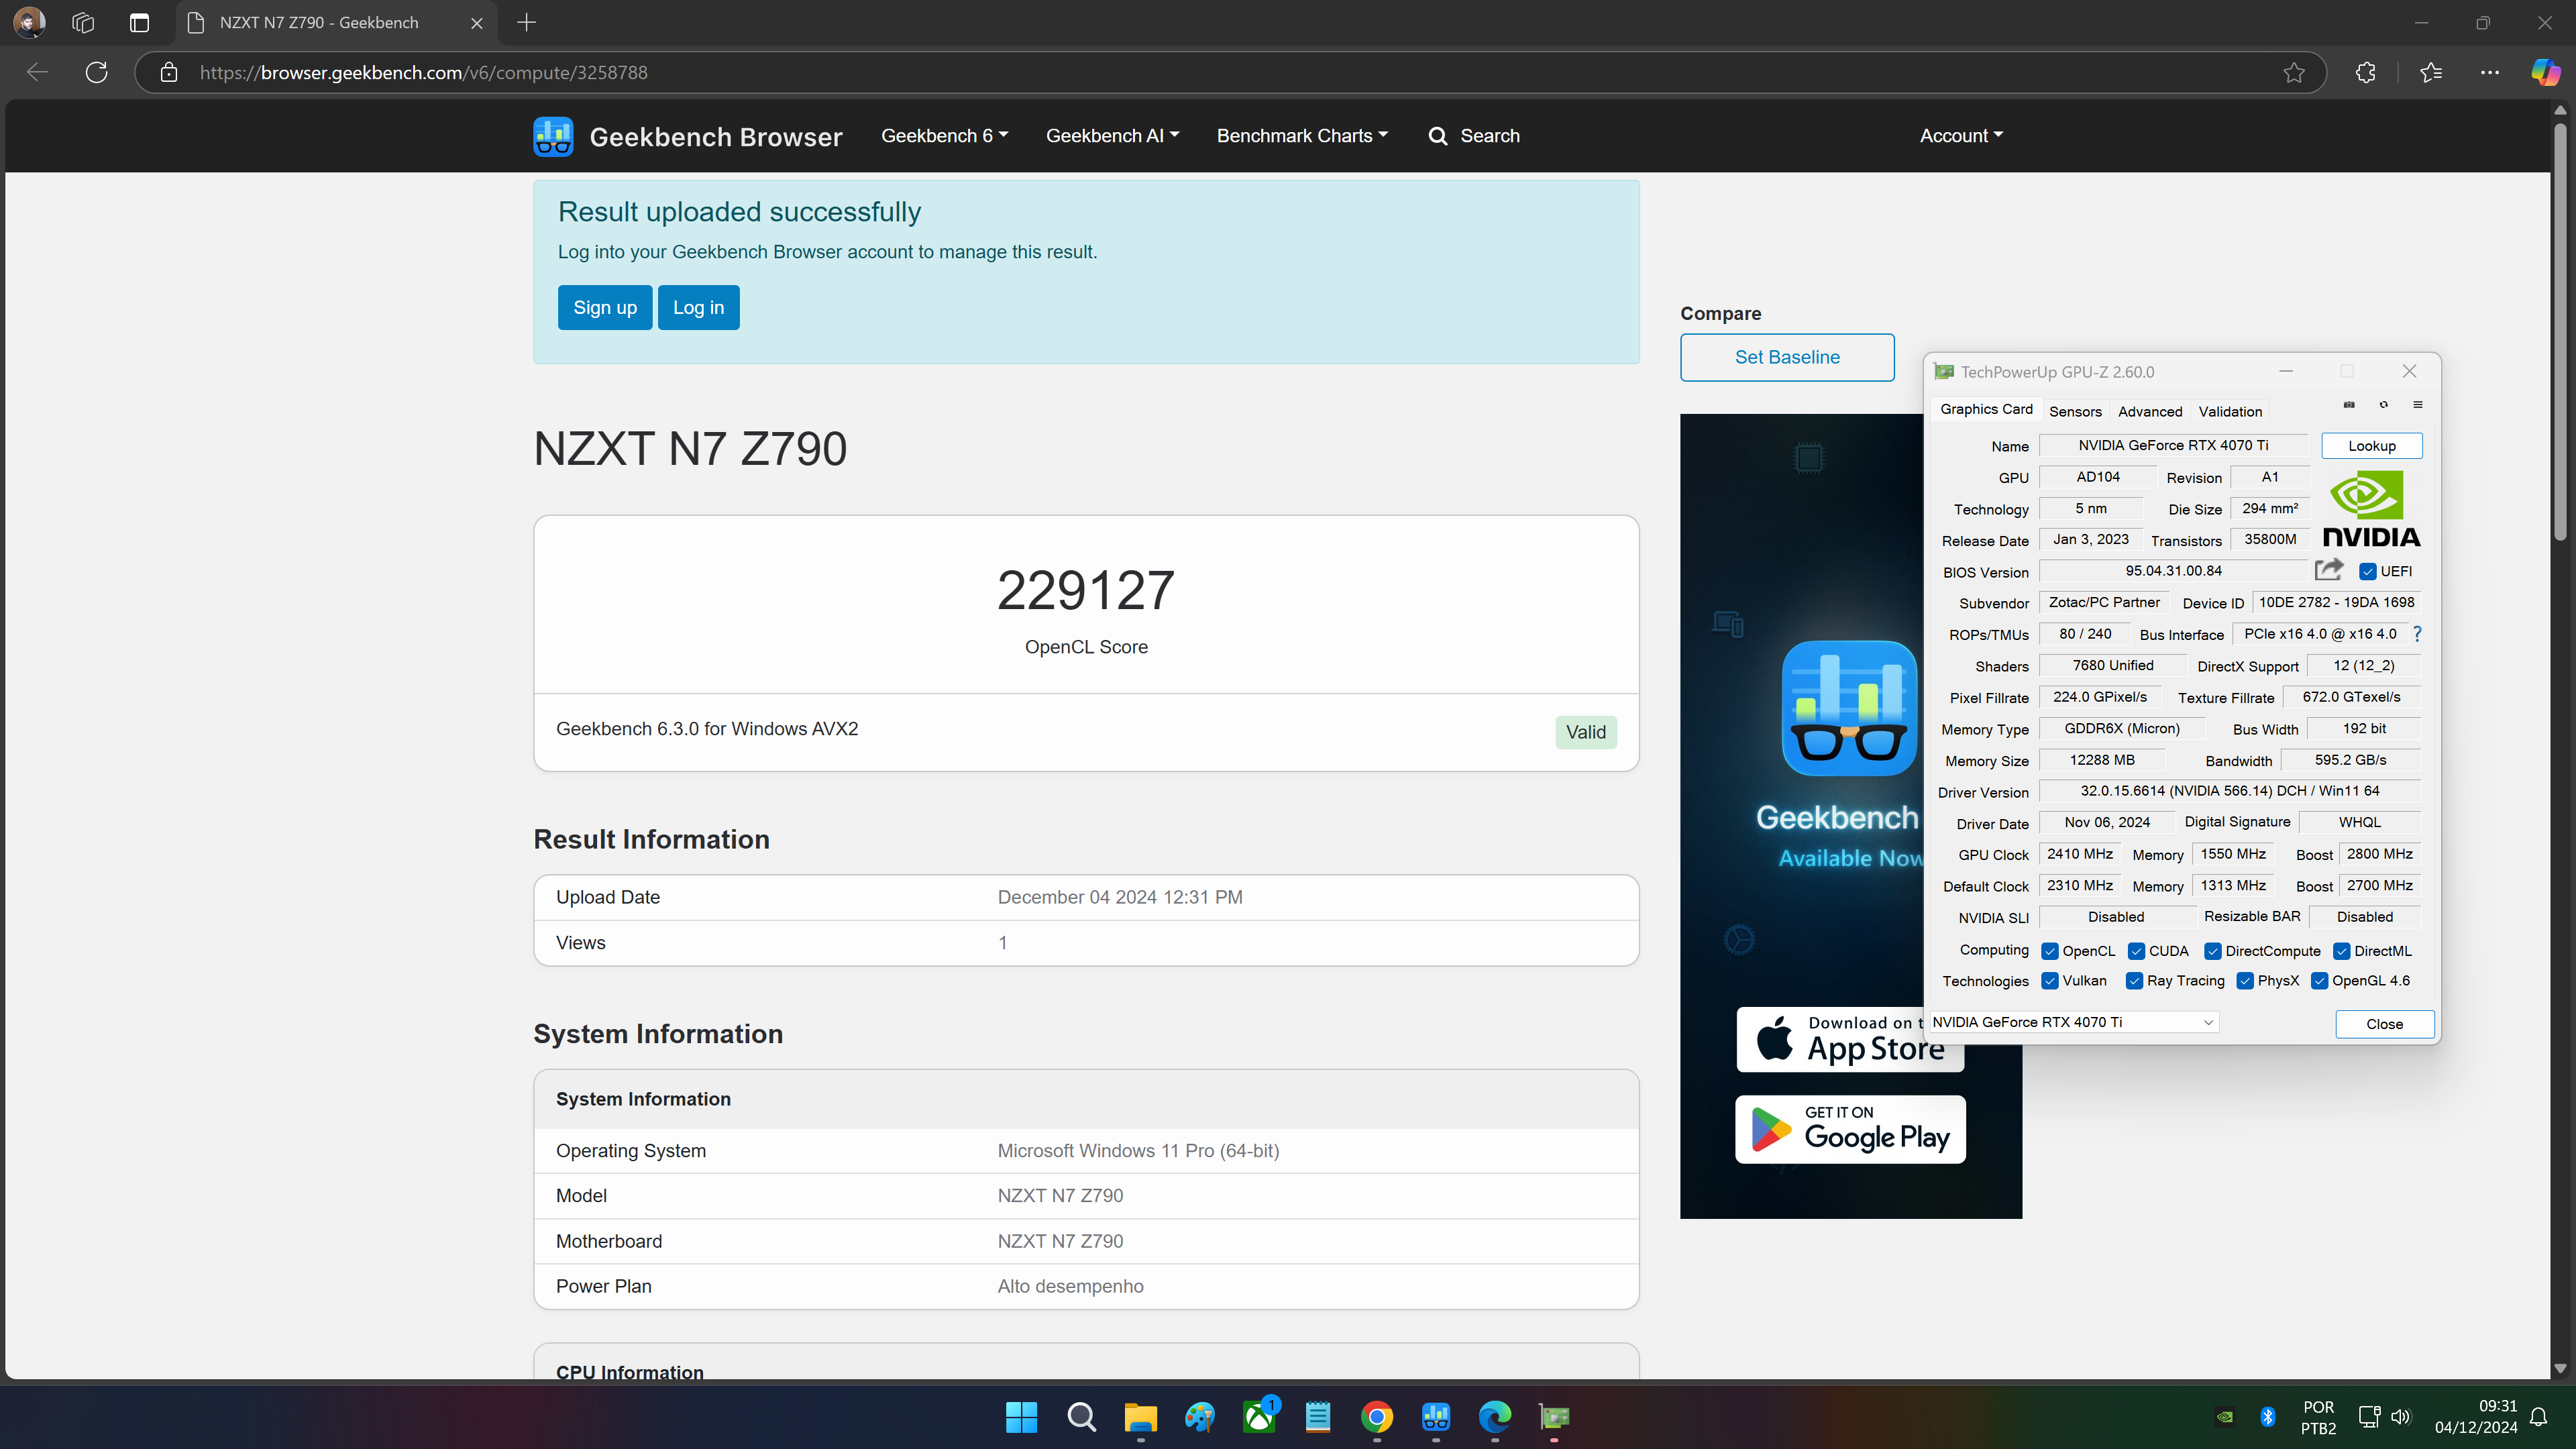Open a new browser tab with plus icon

pyautogui.click(x=527, y=22)
